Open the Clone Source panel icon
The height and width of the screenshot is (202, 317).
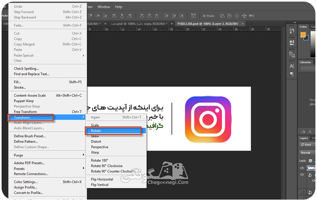pos(292,54)
